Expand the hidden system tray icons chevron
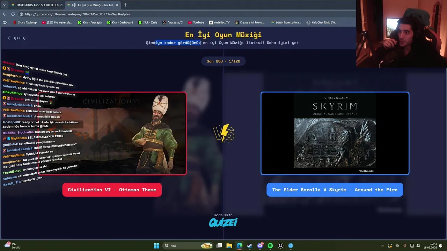Image resolution: width=447 pixels, height=251 pixels. (382, 245)
